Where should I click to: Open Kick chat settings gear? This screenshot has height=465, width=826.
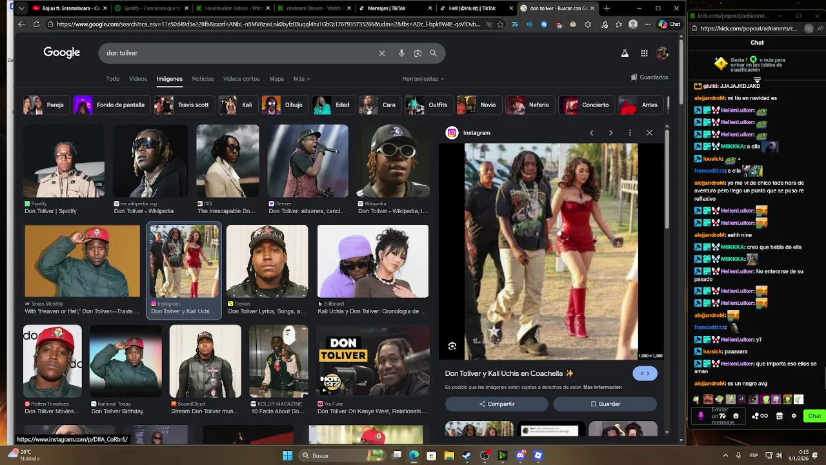coord(794,416)
